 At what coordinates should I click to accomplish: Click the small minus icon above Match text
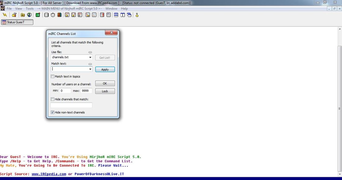(x=90, y=64)
